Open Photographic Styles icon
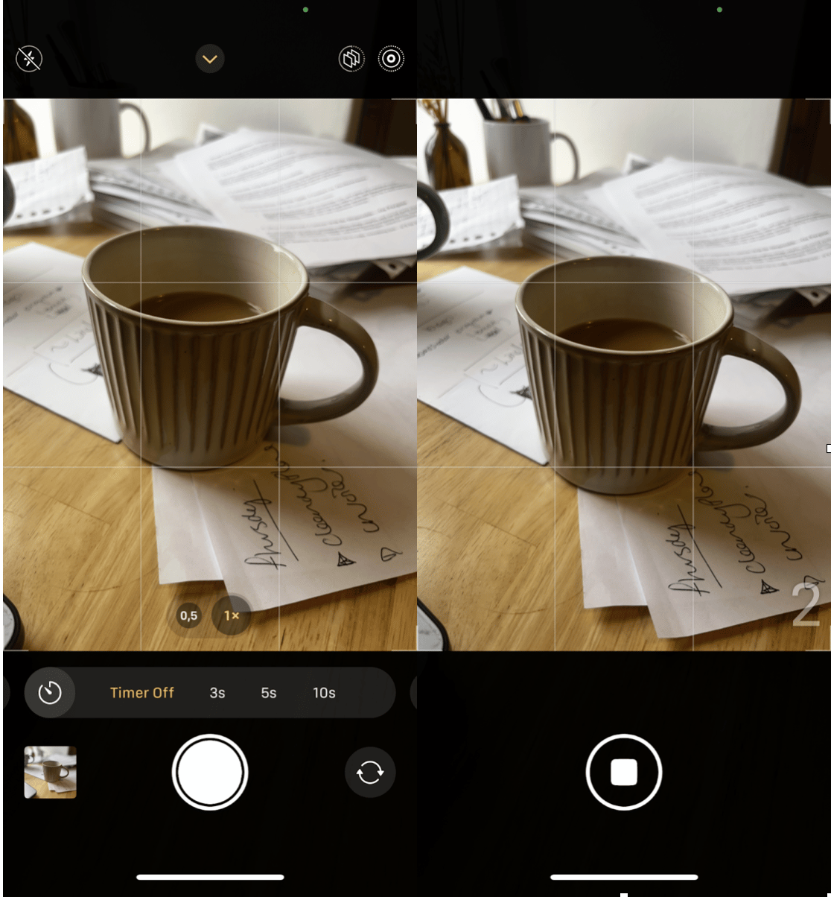This screenshot has width=831, height=897. tap(351, 59)
